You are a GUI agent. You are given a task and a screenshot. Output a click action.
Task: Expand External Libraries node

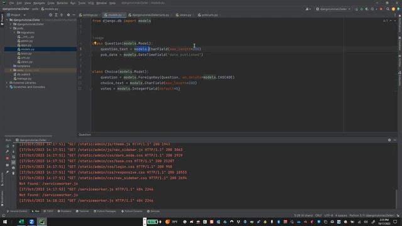tap(7, 83)
